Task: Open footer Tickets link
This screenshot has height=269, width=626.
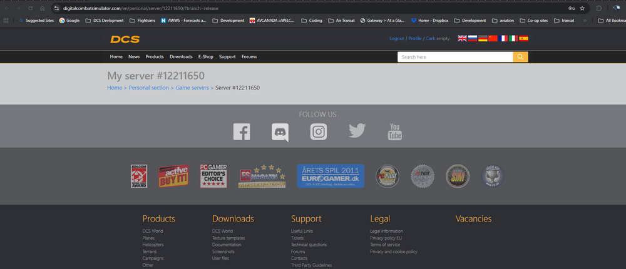Action: (x=297, y=238)
